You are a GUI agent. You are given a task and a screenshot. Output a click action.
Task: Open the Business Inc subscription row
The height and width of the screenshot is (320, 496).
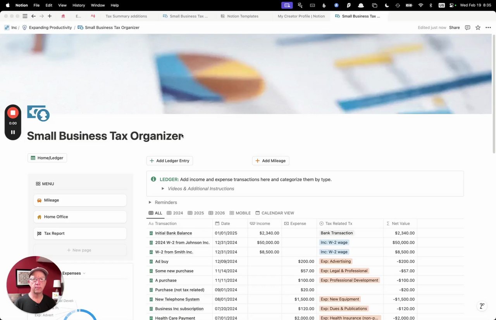coord(179,309)
